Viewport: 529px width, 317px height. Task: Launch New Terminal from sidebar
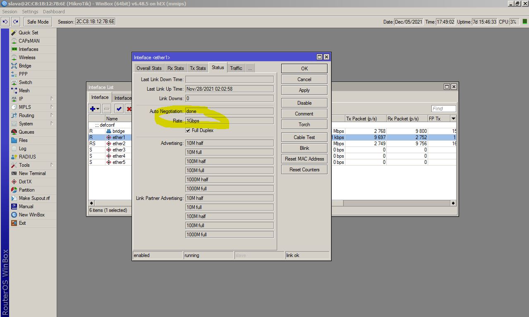[x=32, y=173]
